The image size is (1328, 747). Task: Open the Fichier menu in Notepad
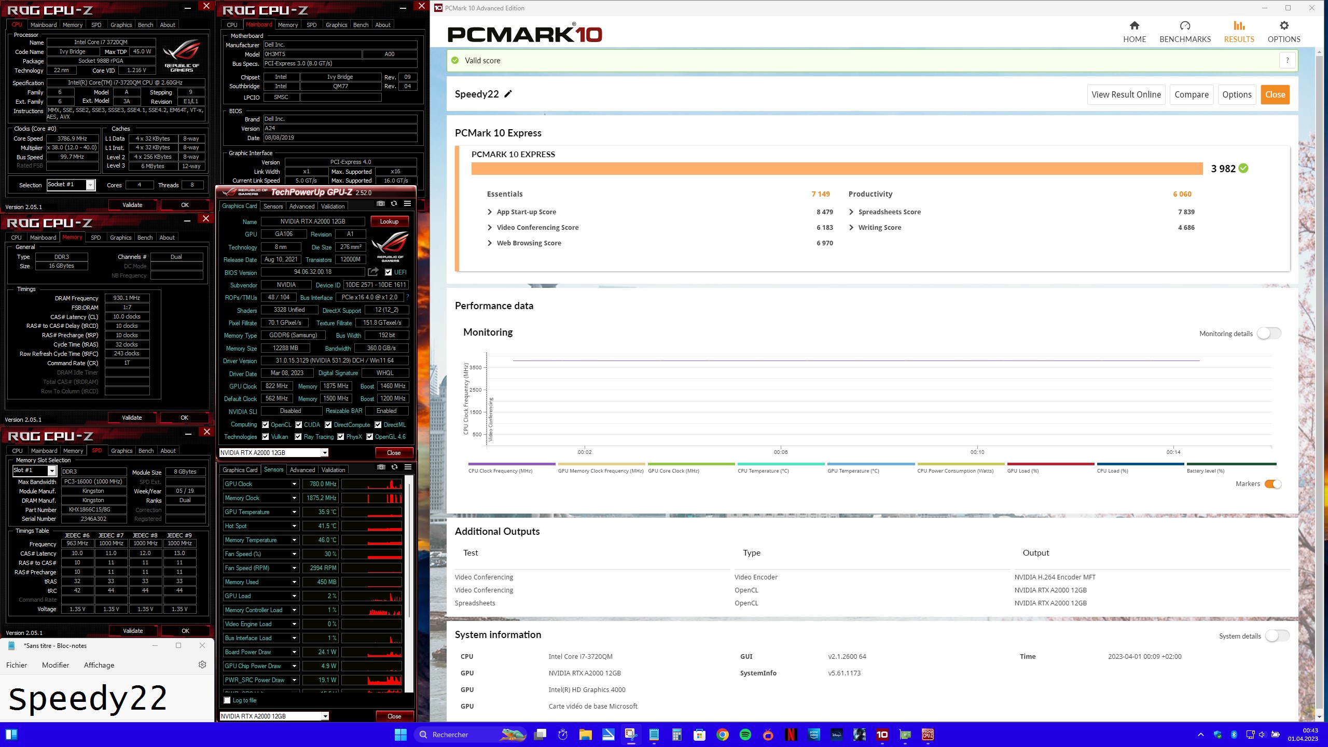click(x=17, y=665)
